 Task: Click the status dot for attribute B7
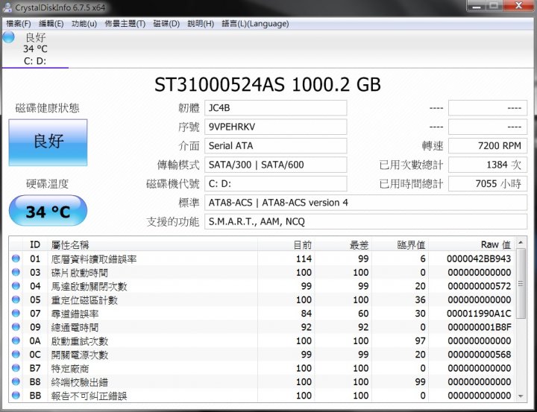click(x=16, y=368)
